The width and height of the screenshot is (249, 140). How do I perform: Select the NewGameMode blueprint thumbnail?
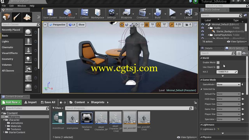point(87,118)
